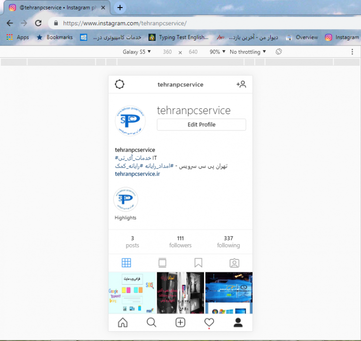Tap the new post plus icon
Image resolution: width=361 pixels, height=341 pixels.
coord(180,322)
